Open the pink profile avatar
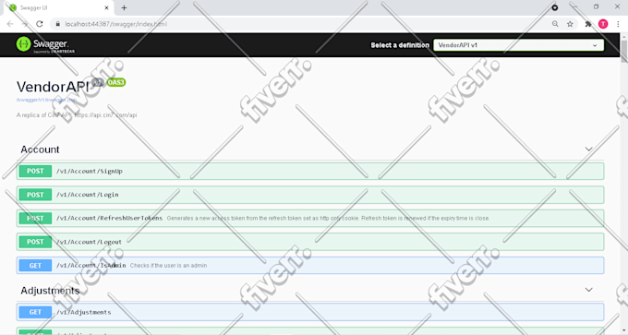Screen dimensions: 628x335 (x=603, y=24)
